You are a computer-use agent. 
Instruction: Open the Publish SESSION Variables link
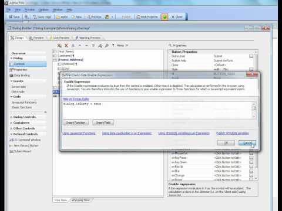[x=233, y=133]
